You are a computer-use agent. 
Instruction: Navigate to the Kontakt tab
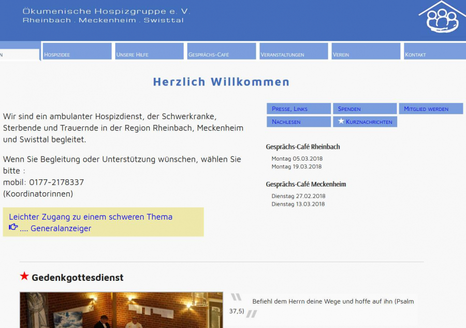click(x=434, y=52)
